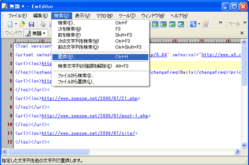Click the Save floppy disk icon
Viewport: 249px width, 165px height.
[x=31, y=24]
